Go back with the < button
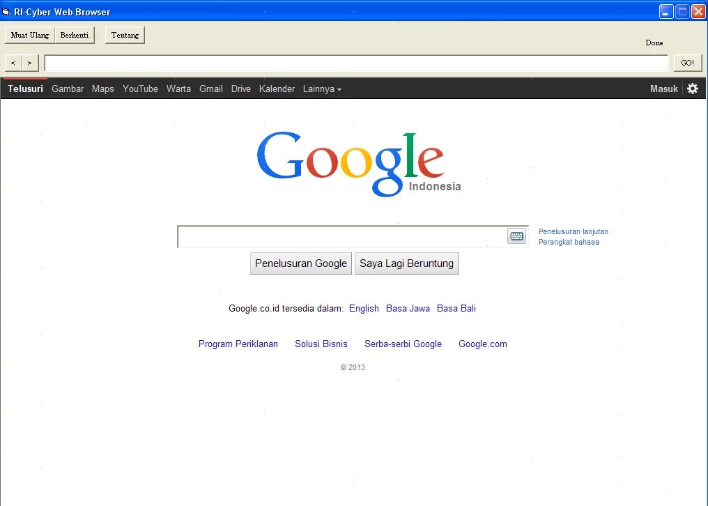 coord(13,63)
